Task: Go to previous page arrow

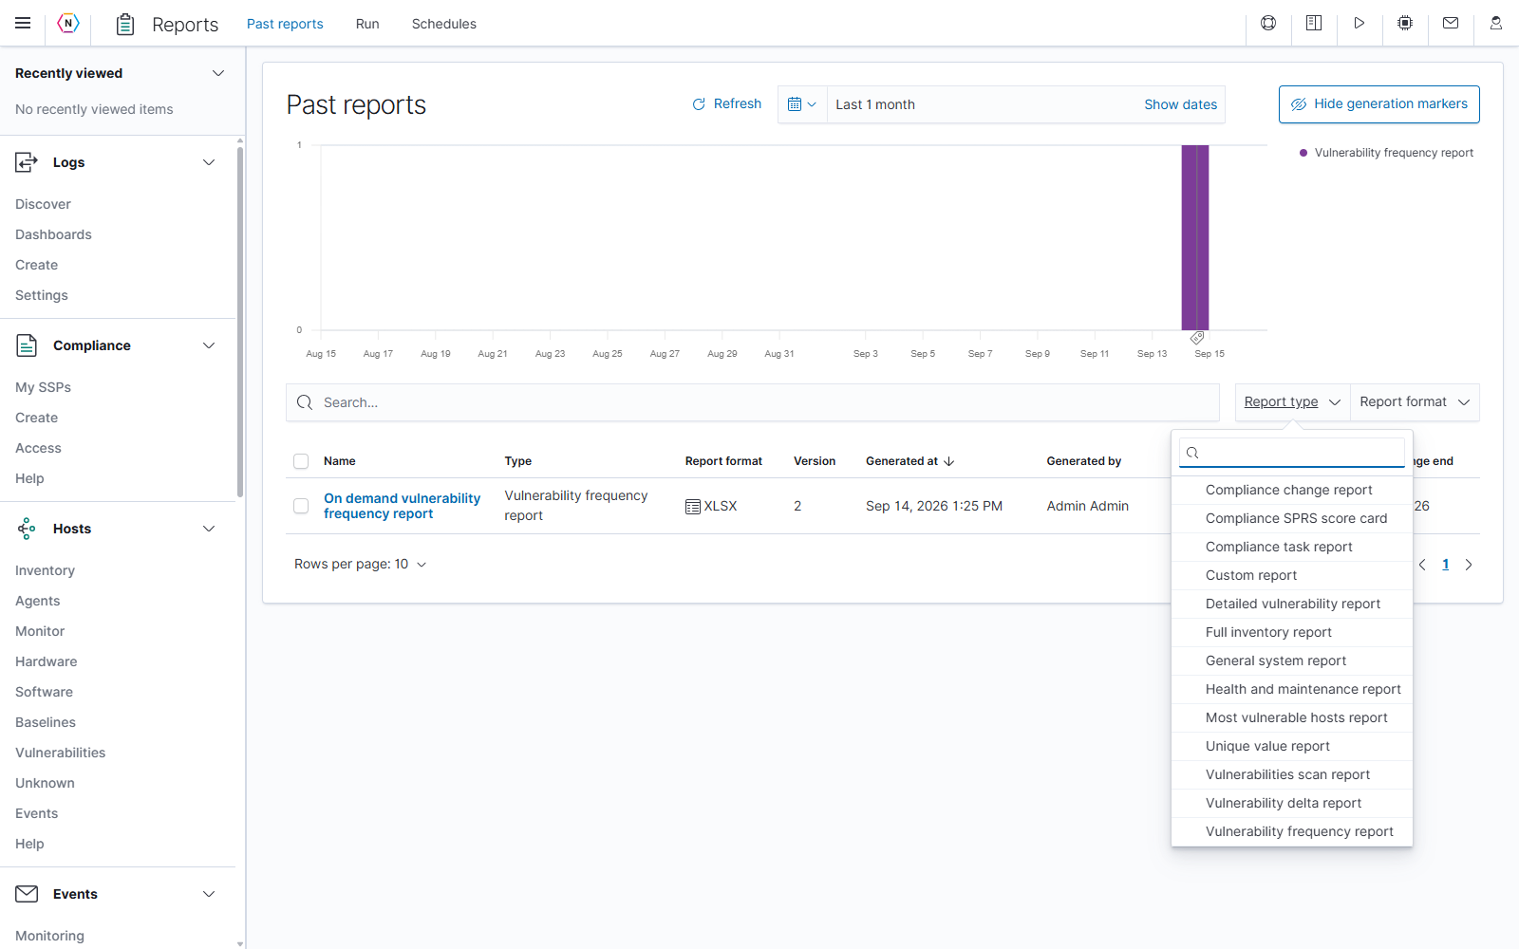Action: [1422, 565]
